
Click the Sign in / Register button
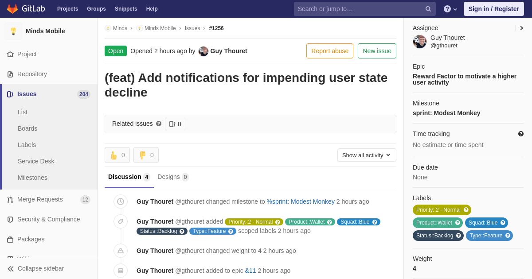(494, 9)
